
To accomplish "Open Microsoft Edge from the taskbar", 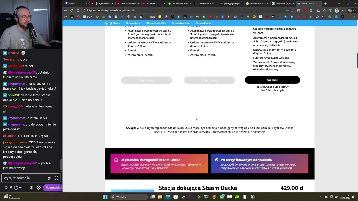I will 168,197.
